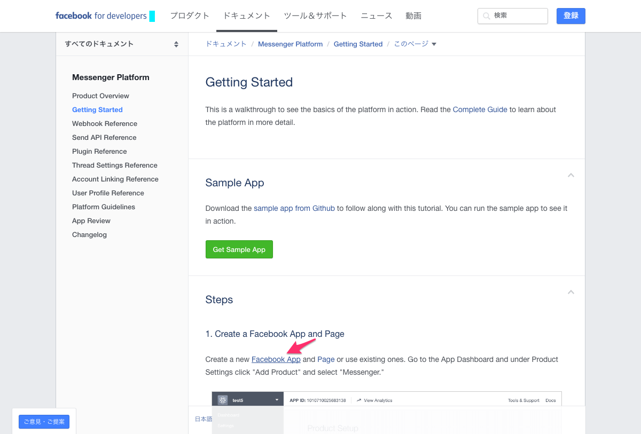Click the magnifier icon in the search box
The image size is (641, 434).
coord(486,16)
